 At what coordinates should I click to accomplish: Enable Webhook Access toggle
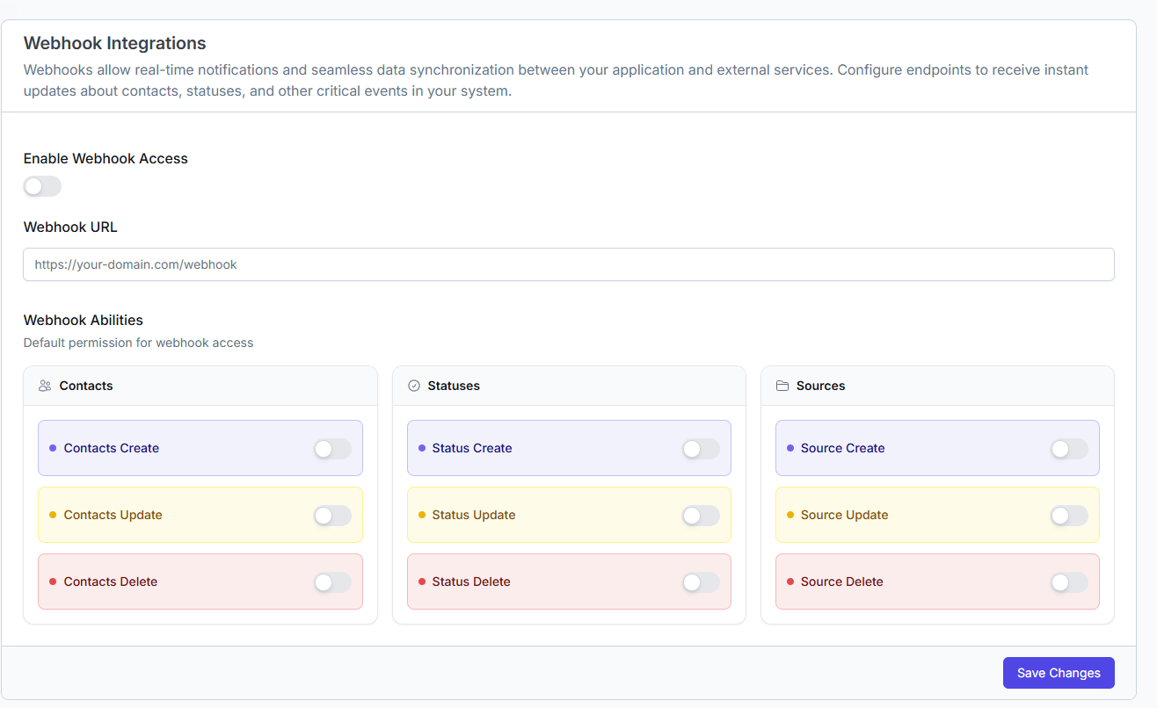point(42,186)
